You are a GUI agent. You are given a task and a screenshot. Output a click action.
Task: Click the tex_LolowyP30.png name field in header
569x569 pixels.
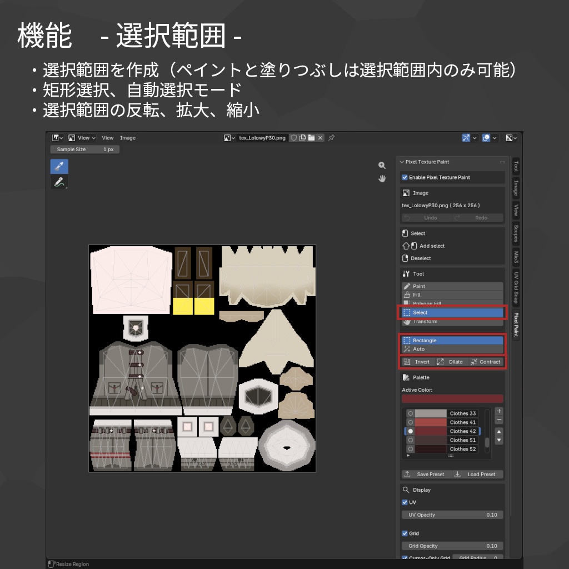click(262, 138)
